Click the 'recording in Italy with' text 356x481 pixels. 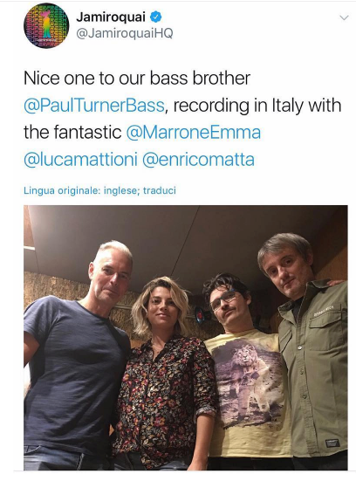(257, 106)
